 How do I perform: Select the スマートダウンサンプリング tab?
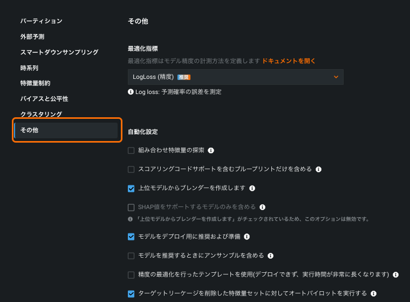click(x=59, y=52)
